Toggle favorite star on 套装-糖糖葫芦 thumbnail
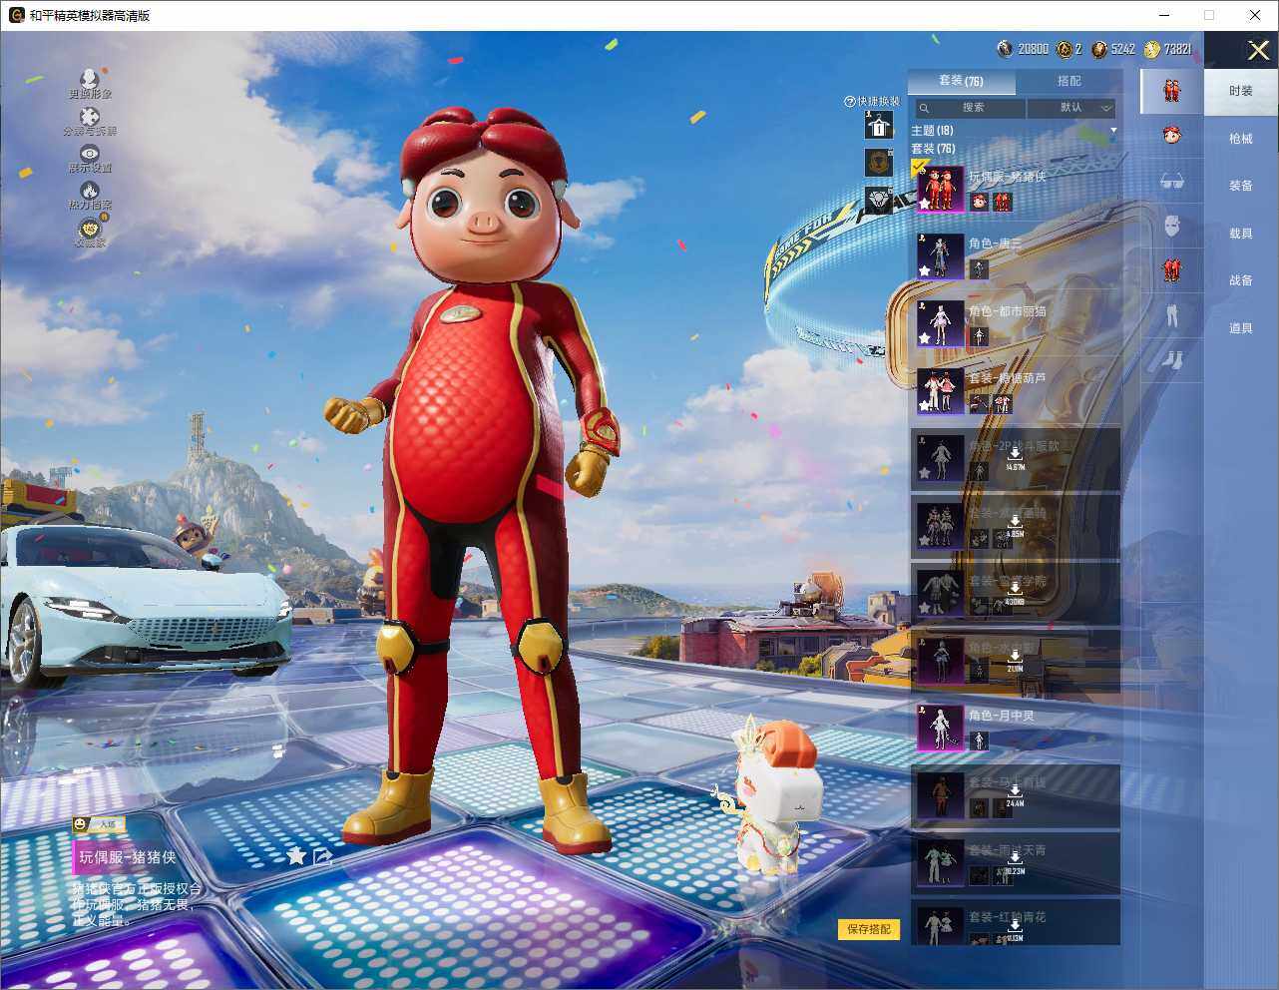 (x=925, y=406)
